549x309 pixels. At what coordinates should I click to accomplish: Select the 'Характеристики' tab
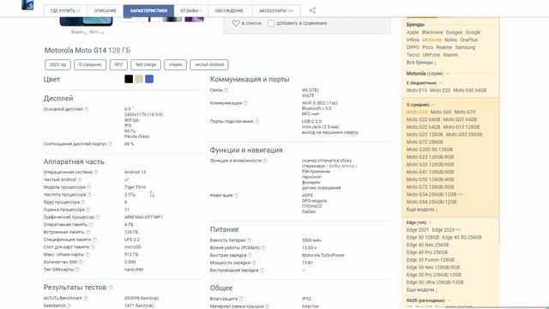point(148,11)
